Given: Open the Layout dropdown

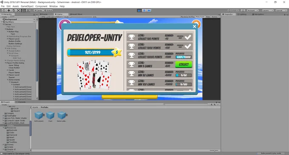Looking at the screenshot, I should (x=281, y=11).
